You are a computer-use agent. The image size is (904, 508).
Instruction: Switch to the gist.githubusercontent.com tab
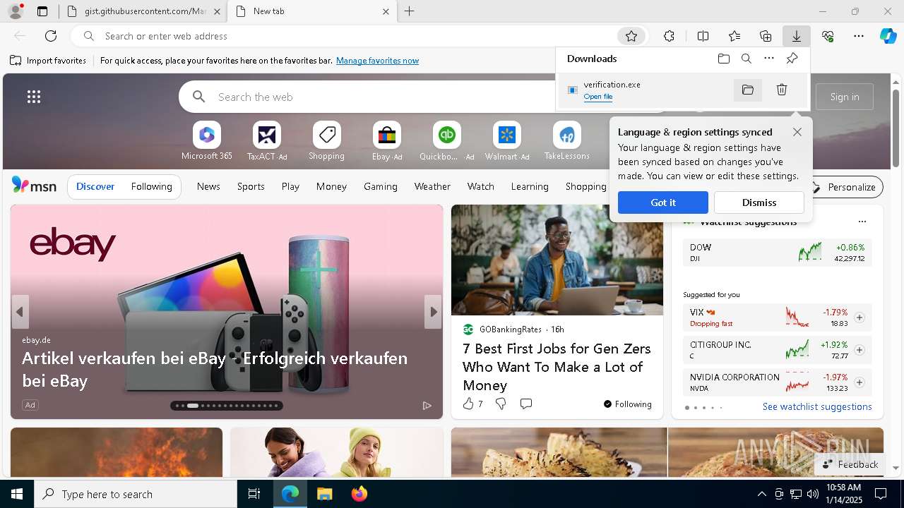pyautogui.click(x=145, y=11)
